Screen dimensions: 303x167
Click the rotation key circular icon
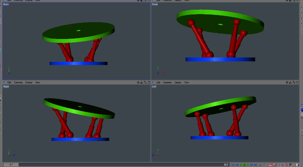pos(287,165)
